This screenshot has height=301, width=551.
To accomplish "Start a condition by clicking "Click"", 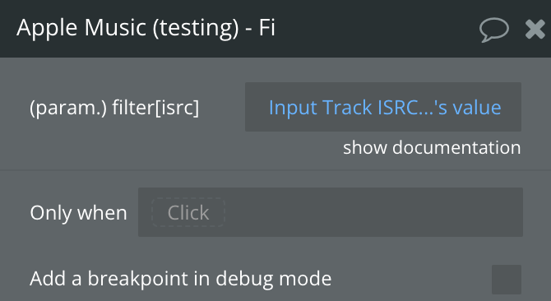I will 188,212.
